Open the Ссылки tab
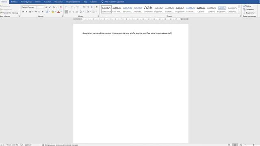Viewport: 260px width, 146px height. coord(48,2)
